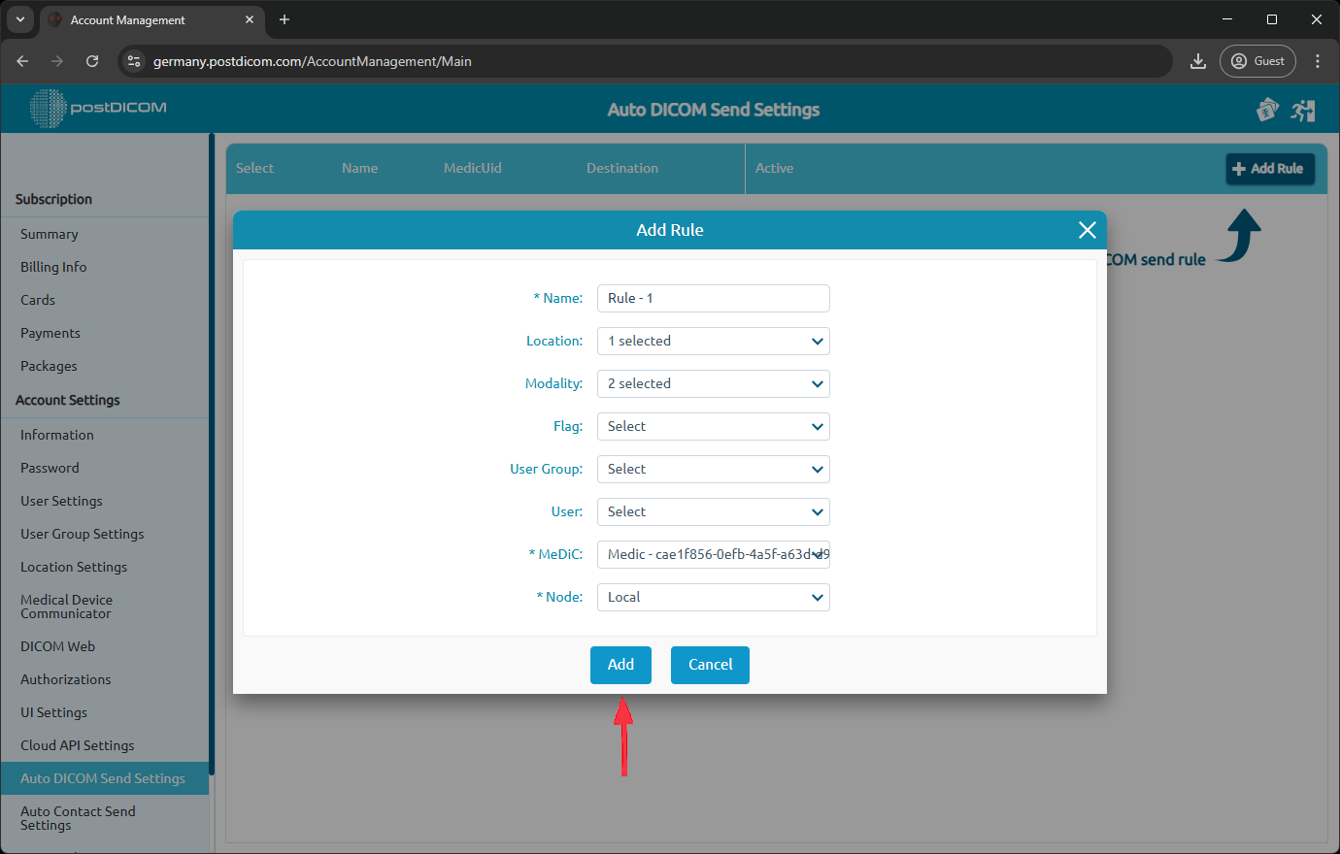Click the logout exit icon top right
1340x854 pixels.
(1303, 110)
